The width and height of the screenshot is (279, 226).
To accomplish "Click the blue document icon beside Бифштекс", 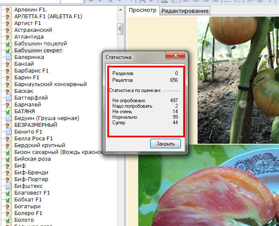I will (x=9, y=186).
